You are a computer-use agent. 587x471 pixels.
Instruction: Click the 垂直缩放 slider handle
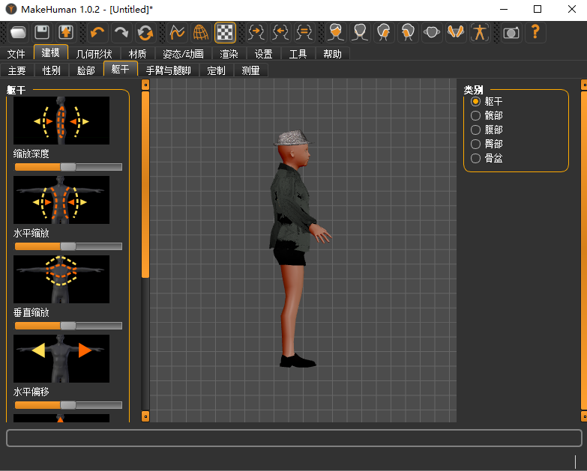click(x=68, y=326)
